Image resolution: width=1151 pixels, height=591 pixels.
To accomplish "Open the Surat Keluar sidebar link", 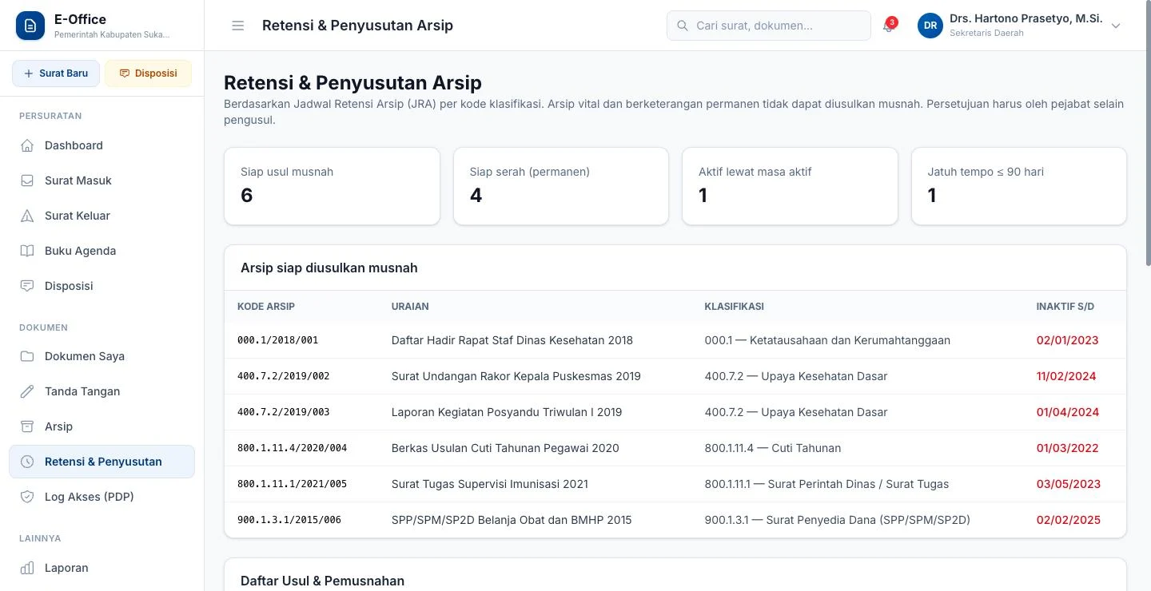I will click(102, 216).
